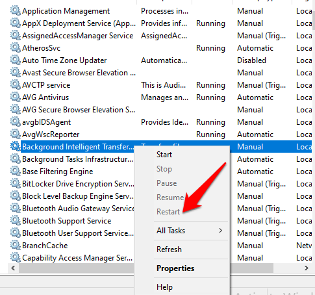The image size is (315, 295).
Task: Select the Bluetooth User Support Service name
Action: (x=78, y=233)
